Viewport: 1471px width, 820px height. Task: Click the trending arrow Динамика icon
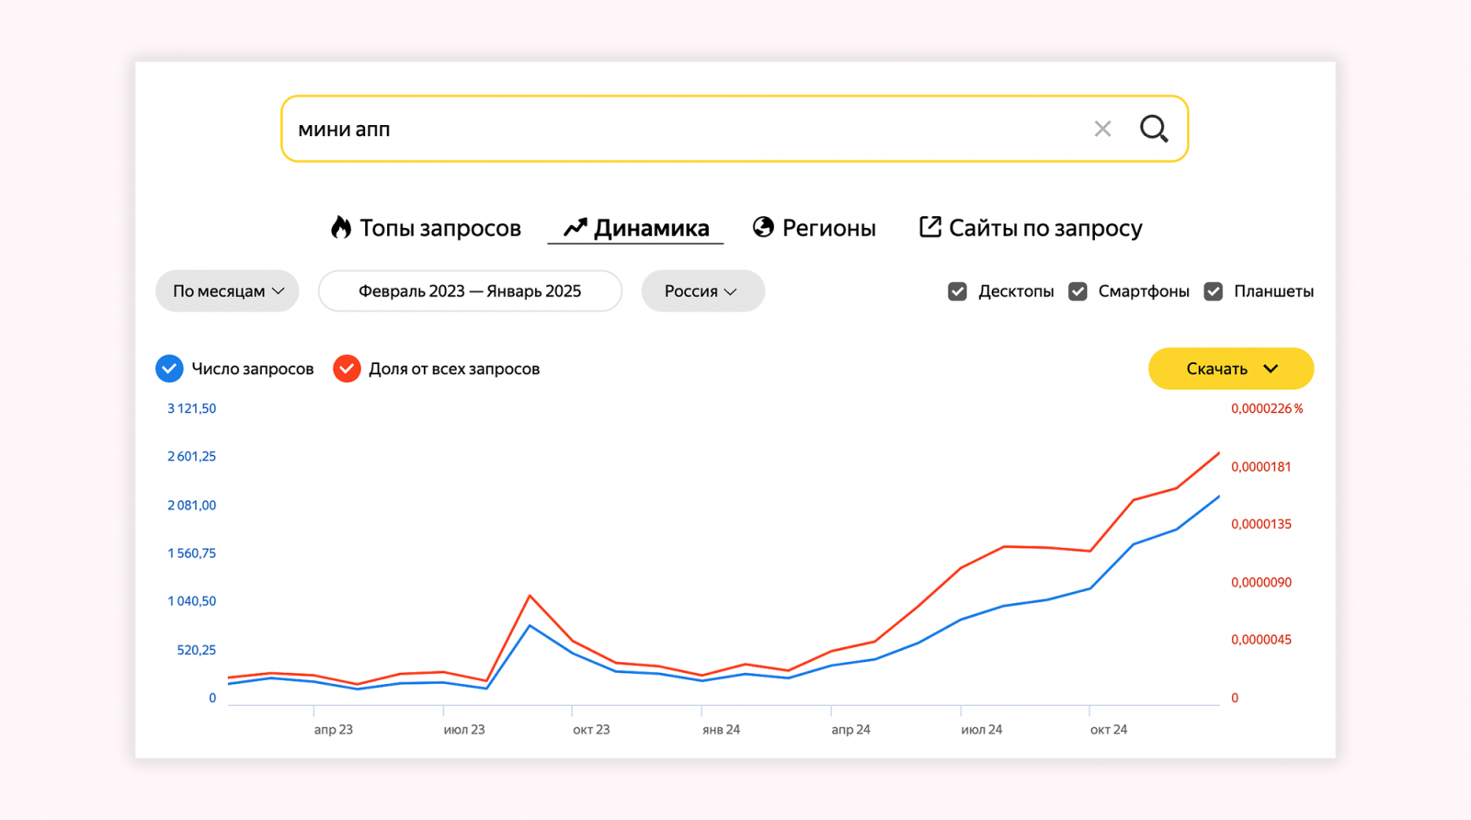coord(575,227)
